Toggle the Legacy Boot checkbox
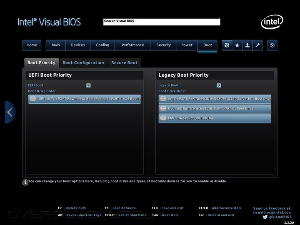This screenshot has height=225, width=300. pyautogui.click(x=219, y=85)
